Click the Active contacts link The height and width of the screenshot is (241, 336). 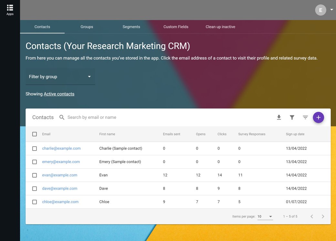pyautogui.click(x=59, y=94)
